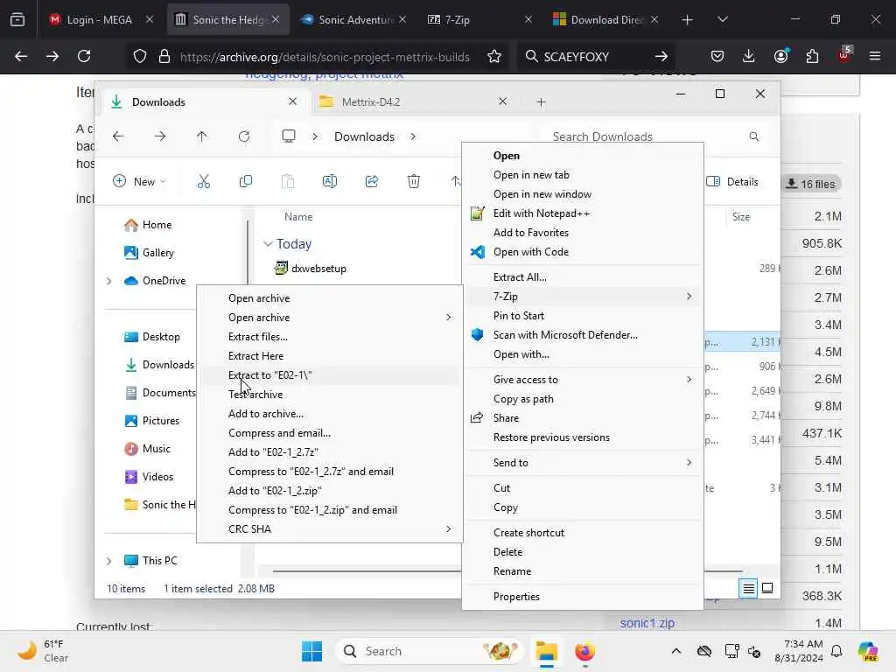Bookmark this page with the star icon
Image resolution: width=896 pixels, height=672 pixels.
pyautogui.click(x=494, y=56)
